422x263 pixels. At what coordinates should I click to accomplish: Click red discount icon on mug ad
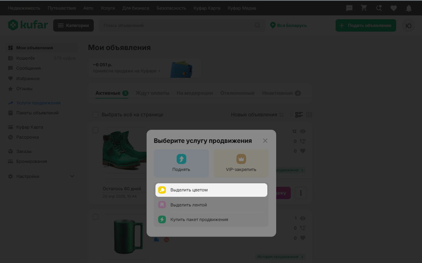pyautogui.click(x=166, y=240)
